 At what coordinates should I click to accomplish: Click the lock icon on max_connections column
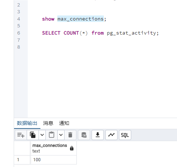(x=72, y=148)
